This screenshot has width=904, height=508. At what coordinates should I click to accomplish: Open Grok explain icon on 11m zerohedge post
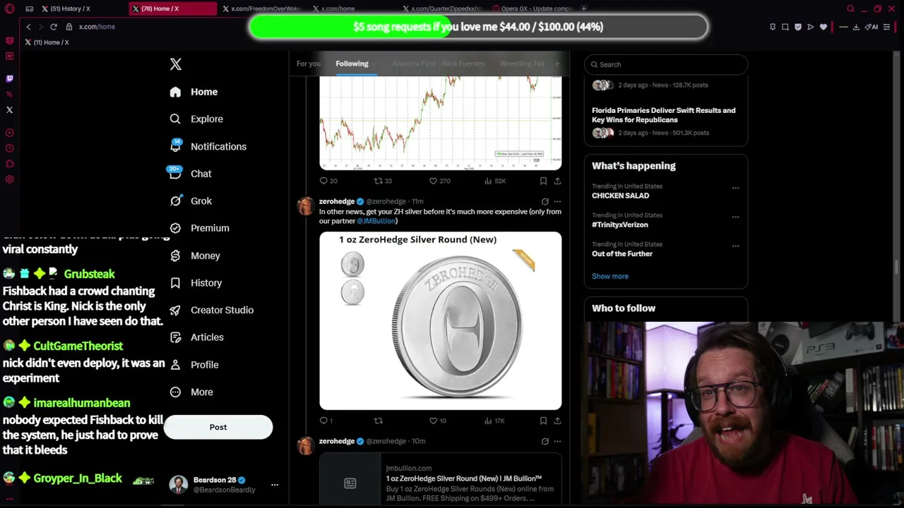coord(545,202)
